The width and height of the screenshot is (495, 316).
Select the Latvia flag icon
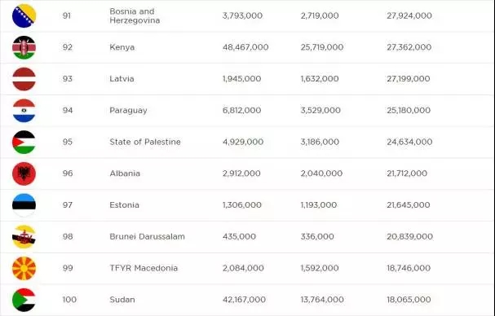pos(24,79)
